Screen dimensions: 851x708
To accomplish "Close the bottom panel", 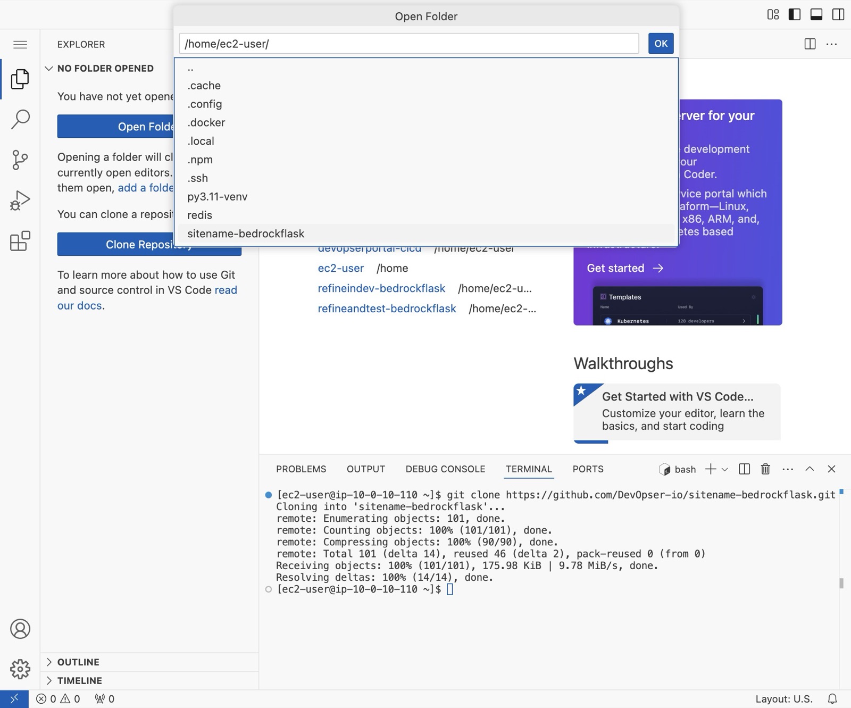I will click(831, 469).
